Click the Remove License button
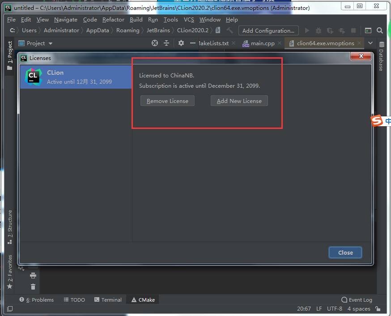391x316 pixels. [167, 101]
